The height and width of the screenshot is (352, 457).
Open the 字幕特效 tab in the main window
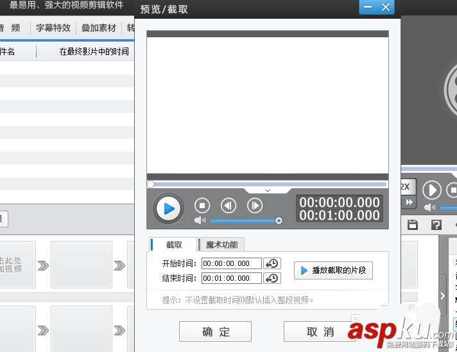tap(53, 28)
